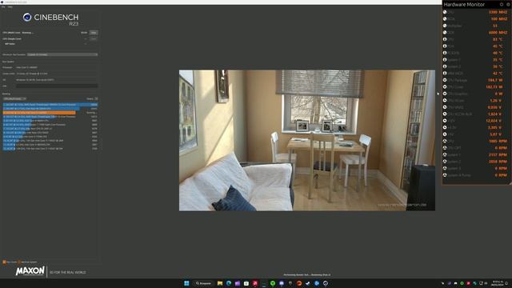Select the orange Running ranking row
This screenshot has height=288, width=512.
coord(50,113)
